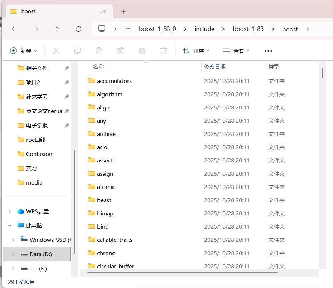
Task: Collapse the 此电脑 tree node
Action: click(10, 225)
